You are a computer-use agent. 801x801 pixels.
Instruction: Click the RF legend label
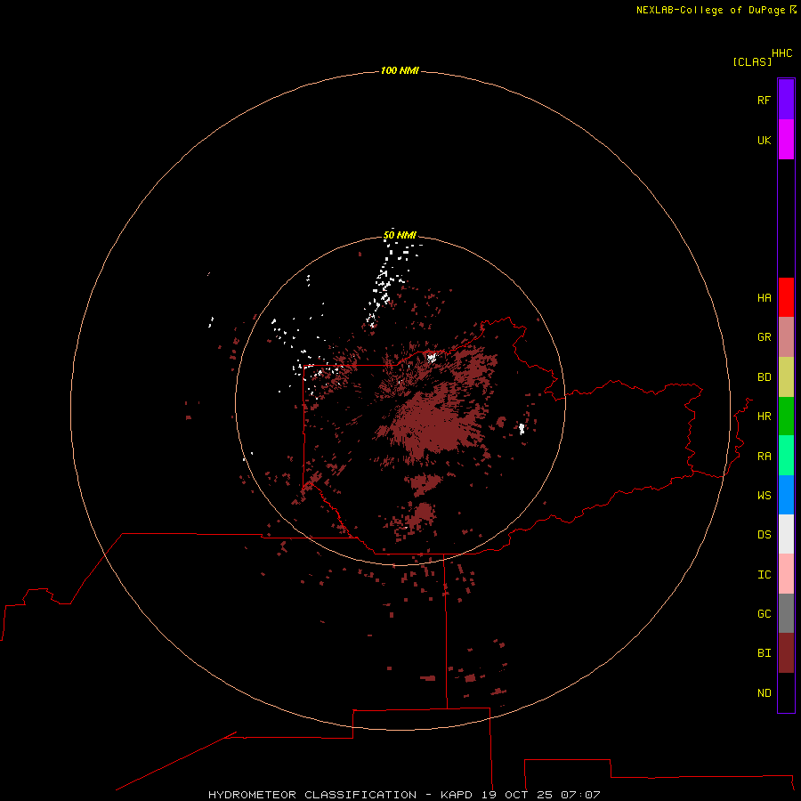point(764,100)
